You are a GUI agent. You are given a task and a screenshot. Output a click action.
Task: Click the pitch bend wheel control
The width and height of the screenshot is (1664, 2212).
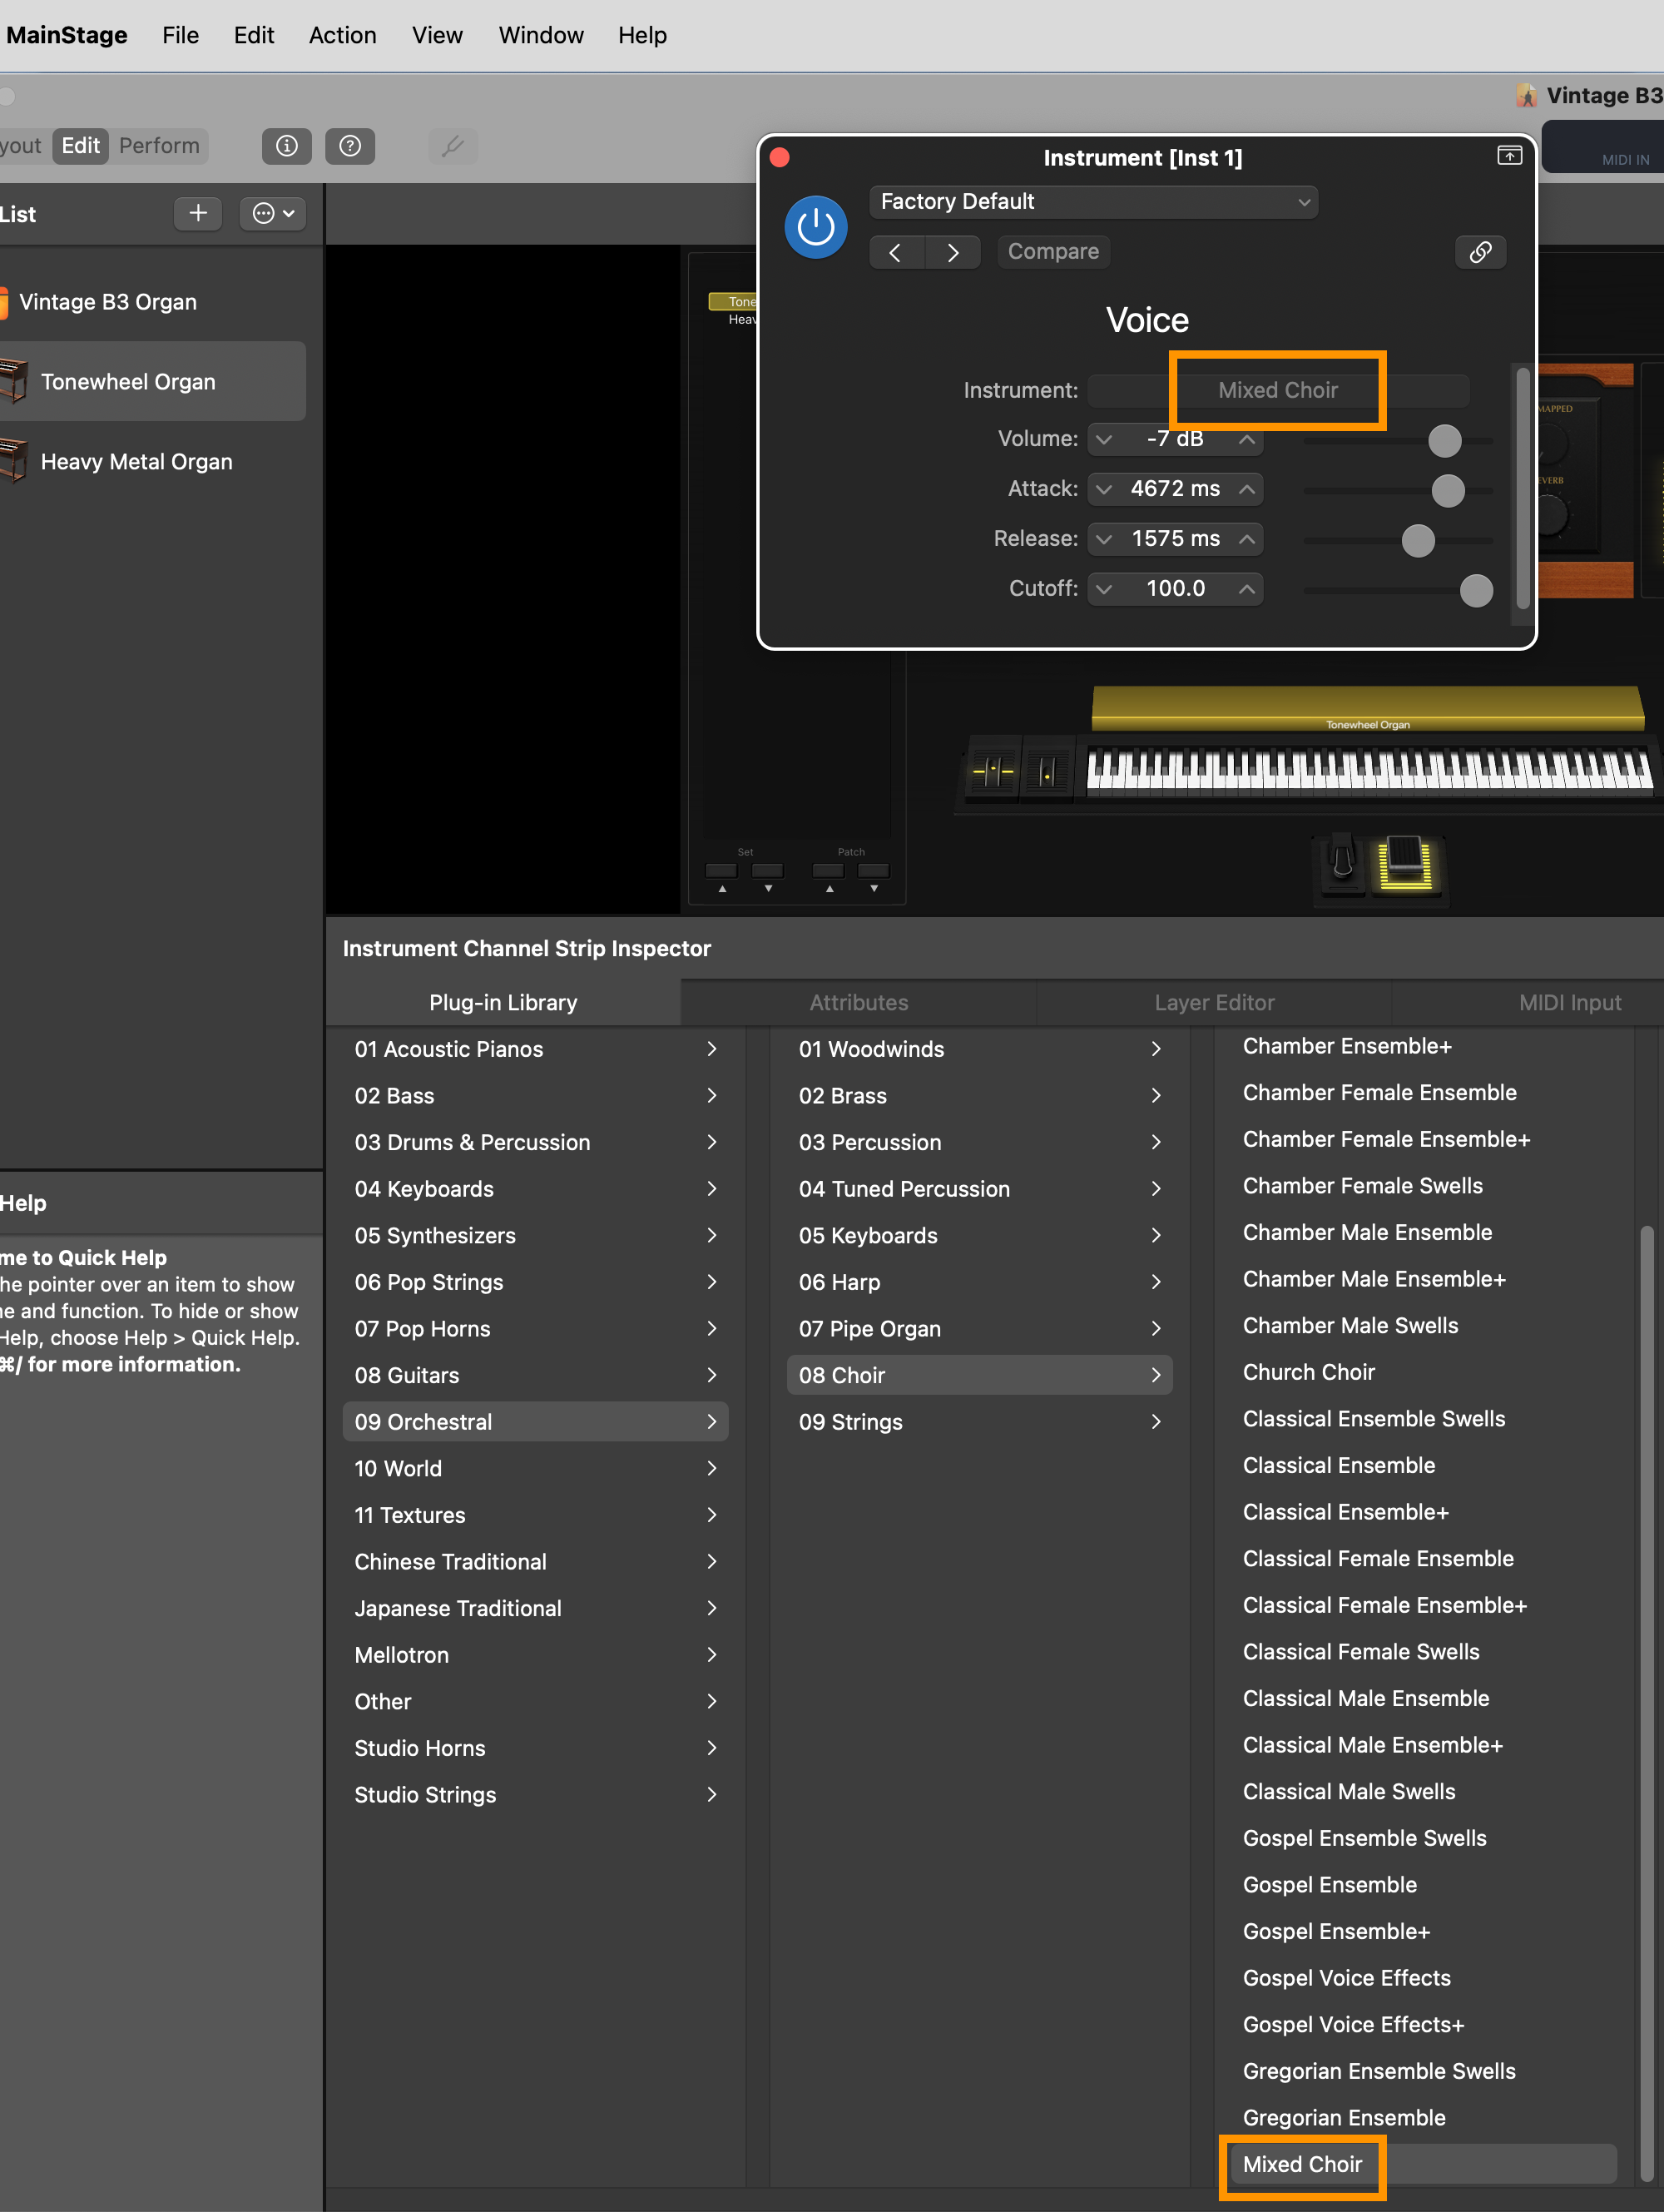click(x=993, y=771)
